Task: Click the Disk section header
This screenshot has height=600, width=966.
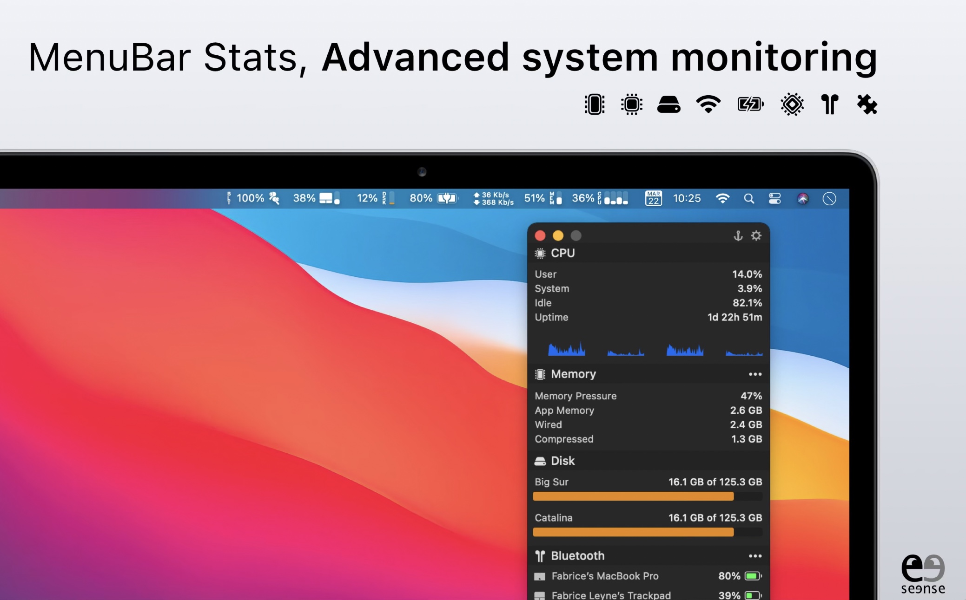Action: click(x=562, y=461)
